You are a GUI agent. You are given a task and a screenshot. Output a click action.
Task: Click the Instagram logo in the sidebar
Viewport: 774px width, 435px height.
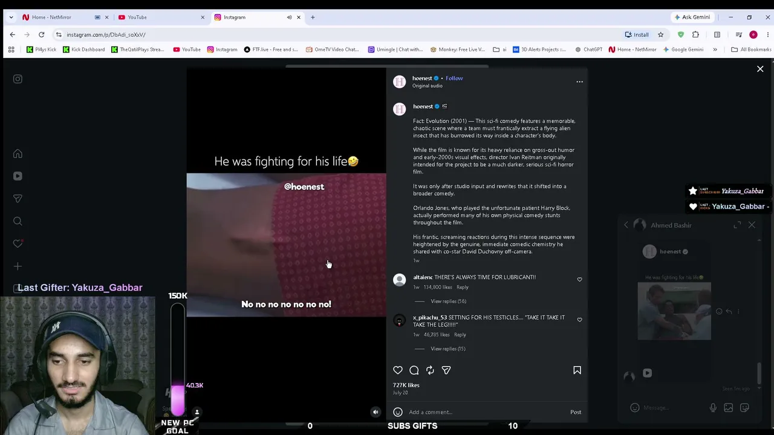pyautogui.click(x=18, y=79)
